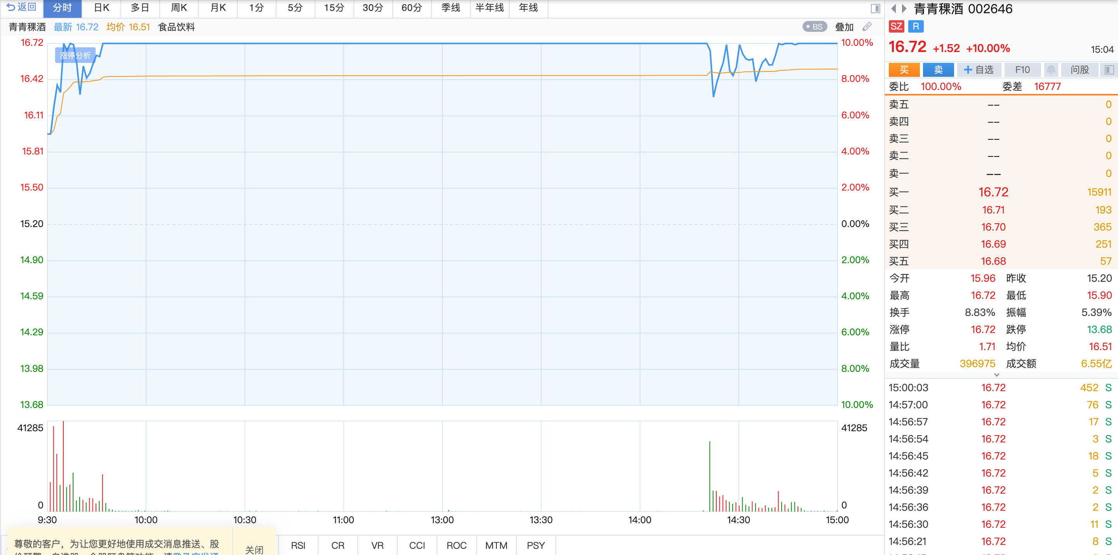This screenshot has width=1118, height=555.
Task: Click 买一 price 16.72 in order book
Action: [993, 192]
